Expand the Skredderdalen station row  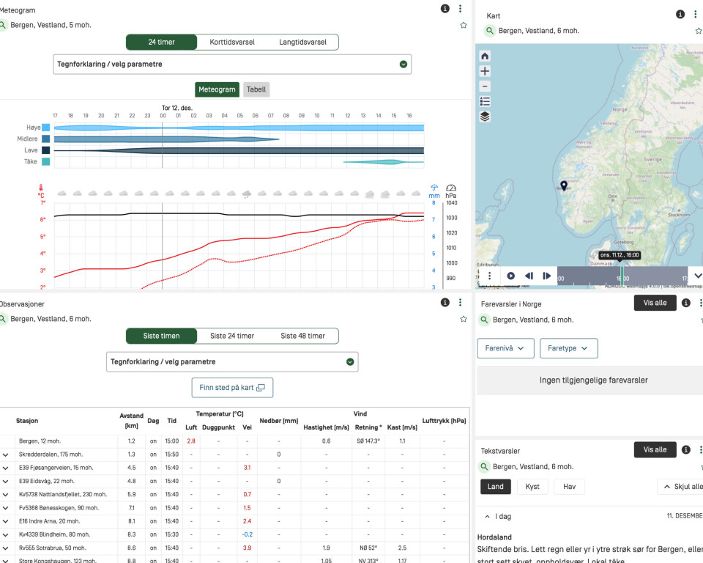[x=6, y=455]
